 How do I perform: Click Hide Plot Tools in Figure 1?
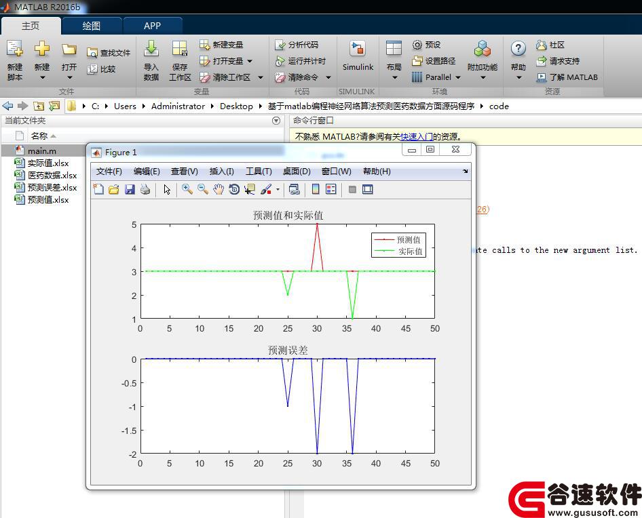coord(352,189)
